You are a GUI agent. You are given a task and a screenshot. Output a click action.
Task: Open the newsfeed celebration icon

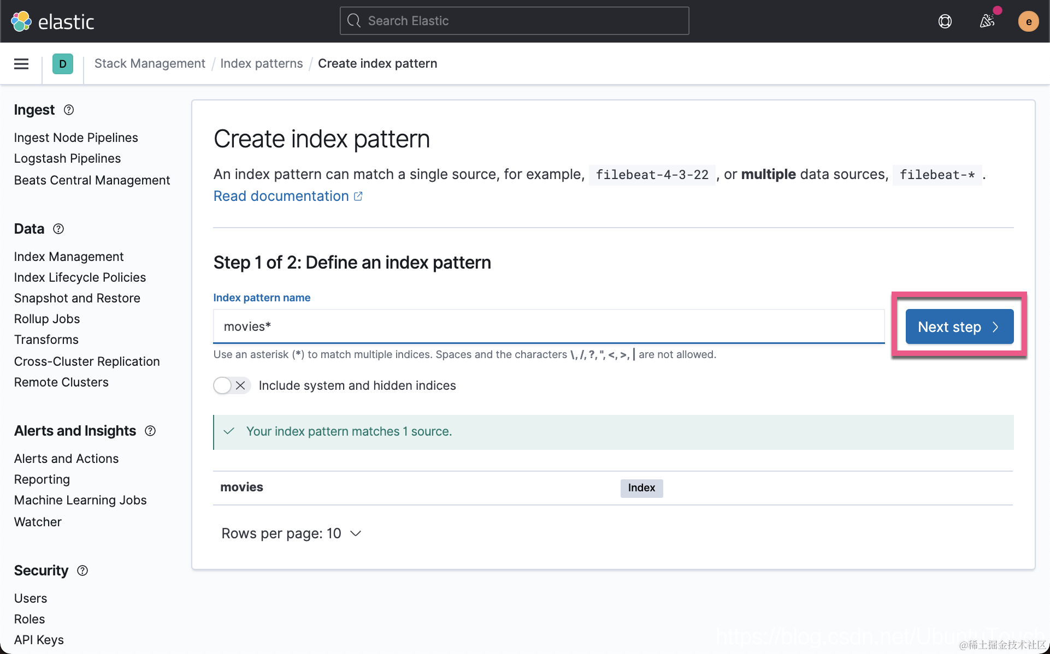tap(987, 21)
